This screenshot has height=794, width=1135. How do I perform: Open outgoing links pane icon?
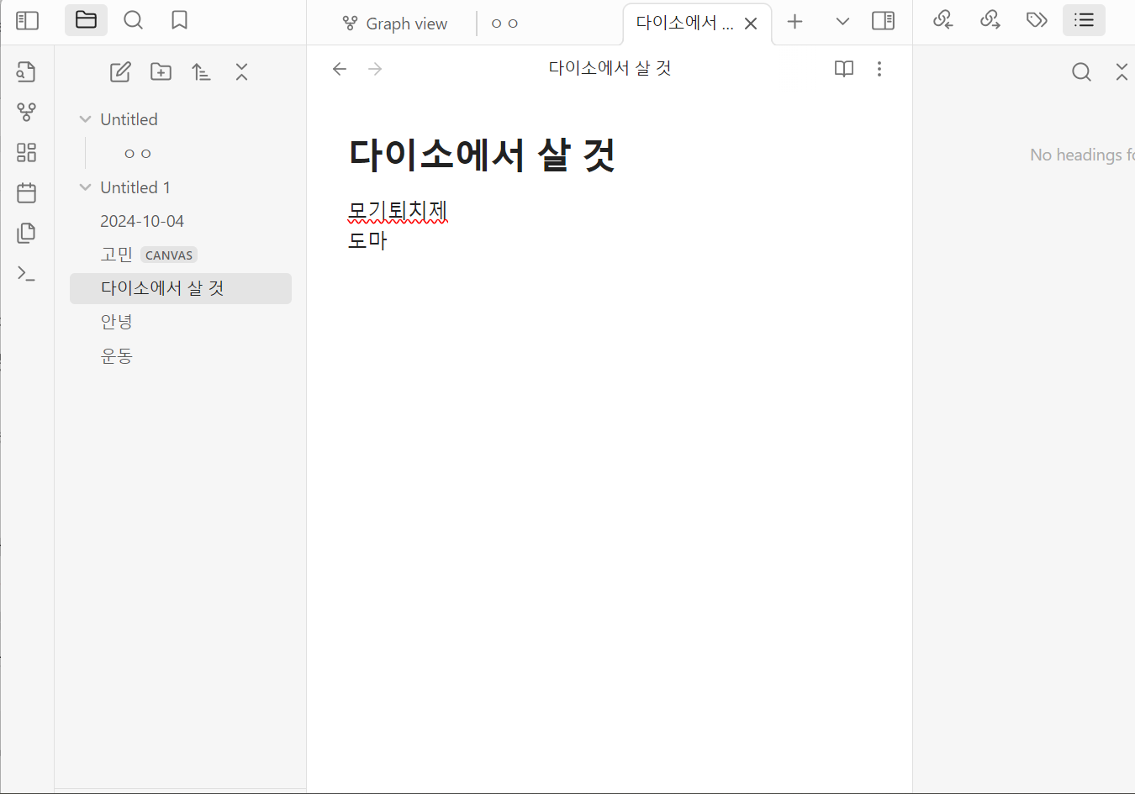(x=990, y=19)
